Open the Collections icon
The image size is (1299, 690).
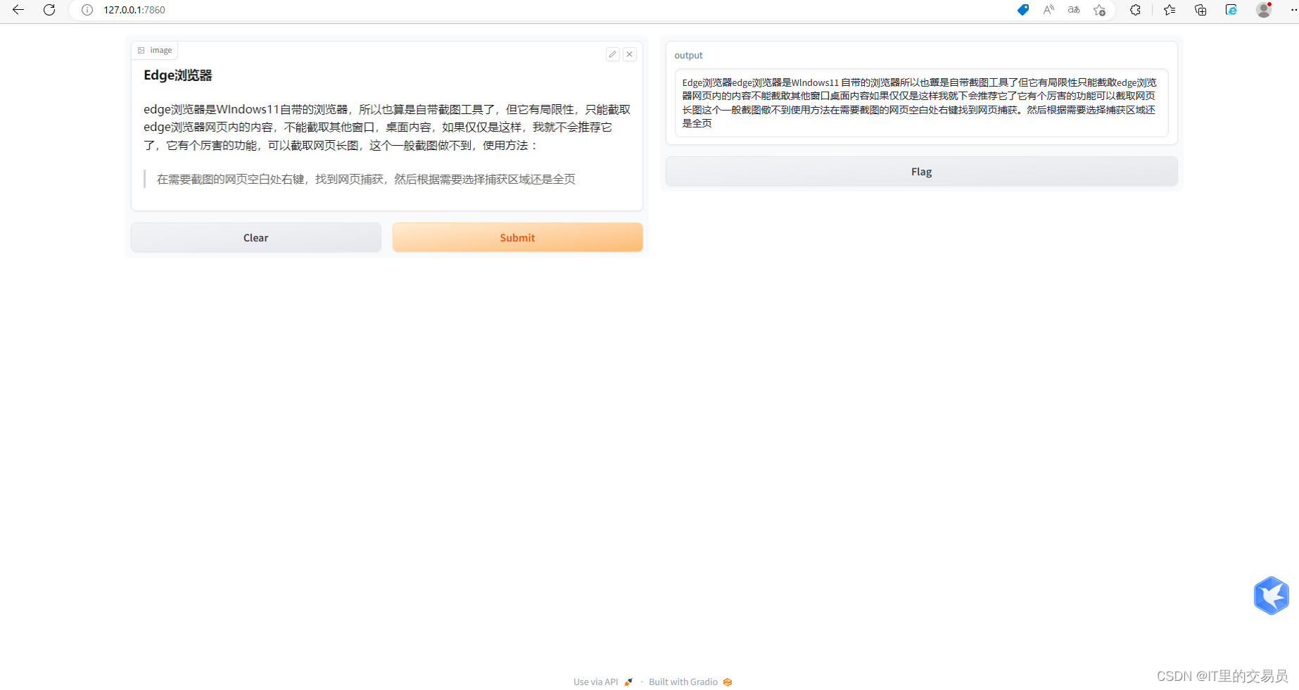(1200, 10)
